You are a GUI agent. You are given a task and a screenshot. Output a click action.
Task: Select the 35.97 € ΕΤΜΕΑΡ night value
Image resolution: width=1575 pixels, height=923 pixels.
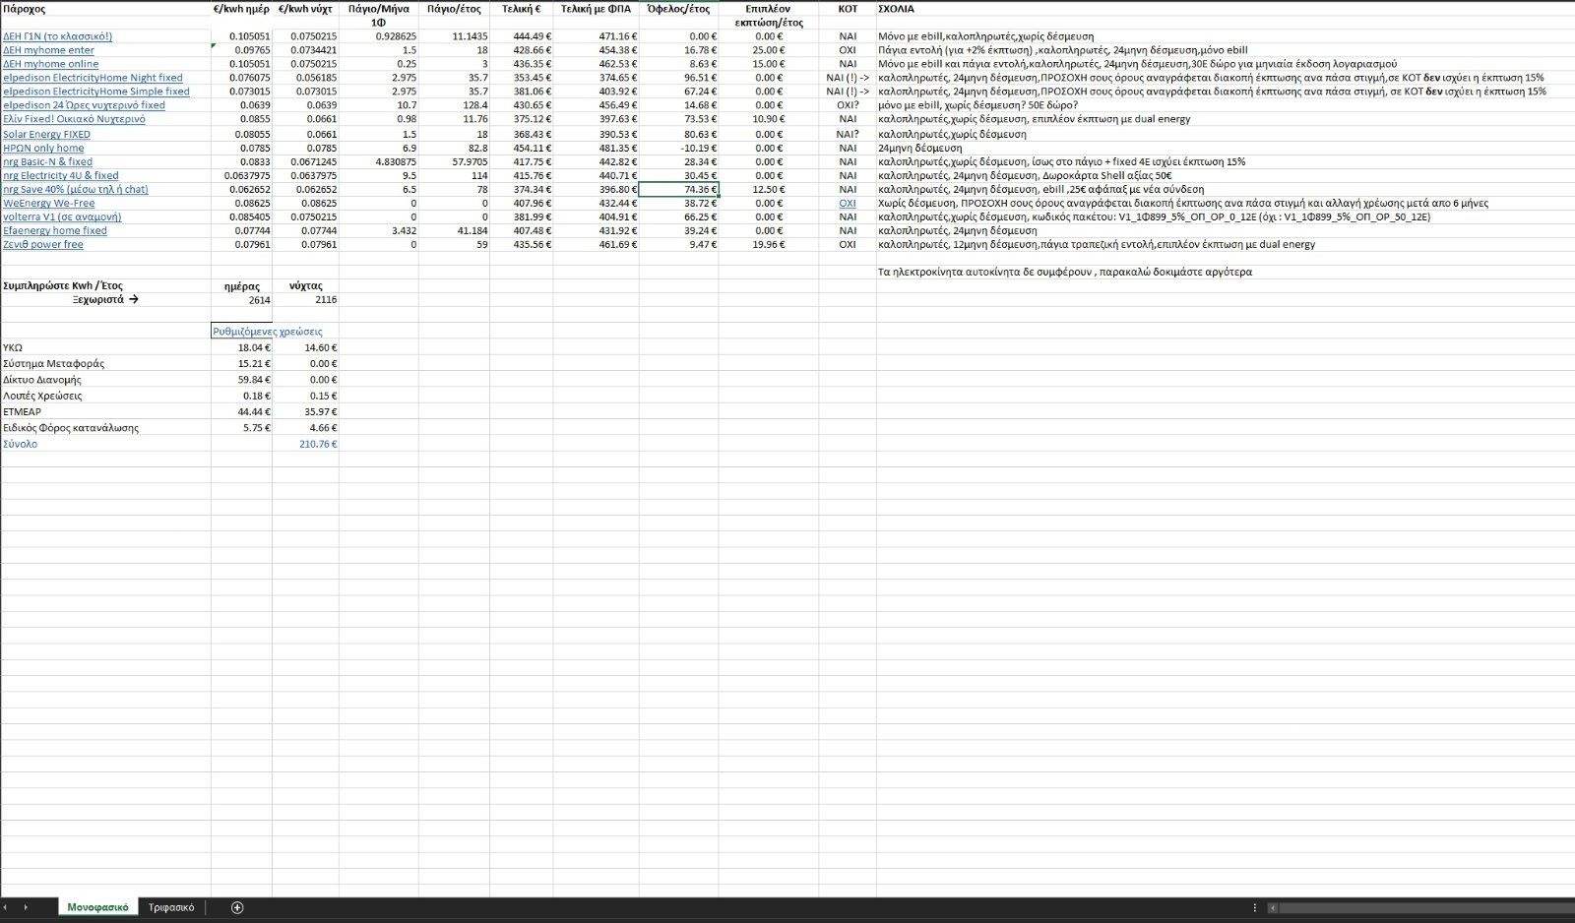(305, 411)
